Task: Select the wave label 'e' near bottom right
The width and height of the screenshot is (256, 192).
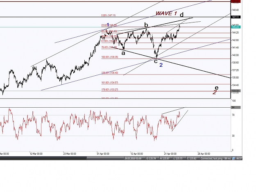Action: [x=217, y=88]
